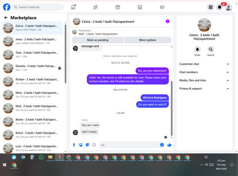Image resolution: width=238 pixels, height=176 pixels.
Task: Open the Kimoi conversation
Action: pos(32,135)
